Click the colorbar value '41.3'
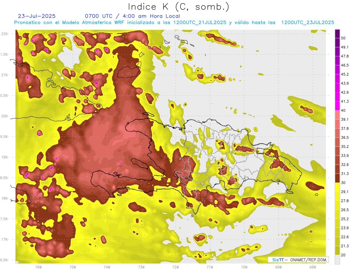Screen dimensions: 351x271 345,101
